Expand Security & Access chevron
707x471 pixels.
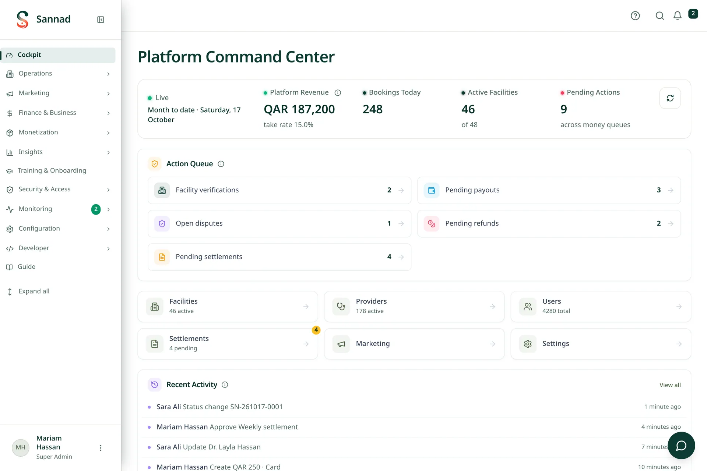108,190
